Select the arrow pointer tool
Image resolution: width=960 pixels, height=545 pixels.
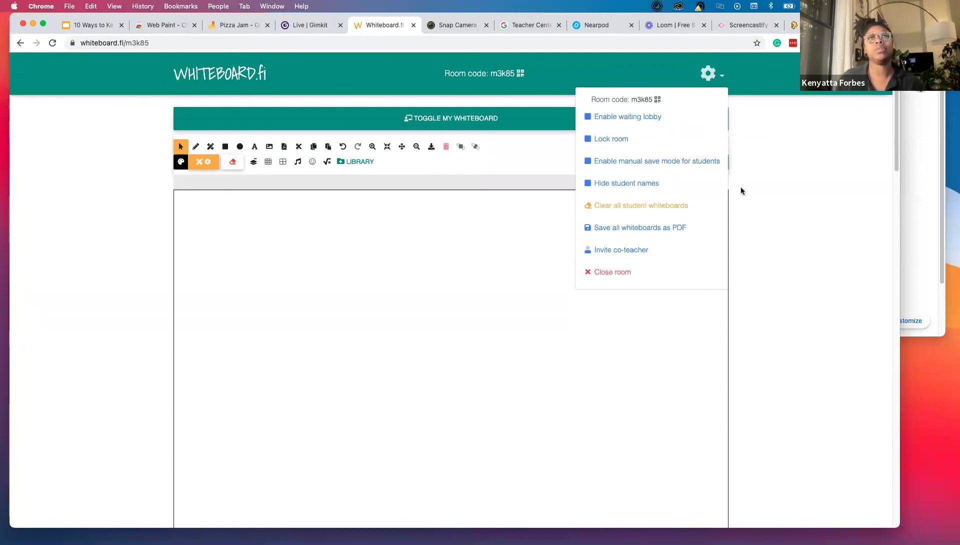(x=180, y=146)
